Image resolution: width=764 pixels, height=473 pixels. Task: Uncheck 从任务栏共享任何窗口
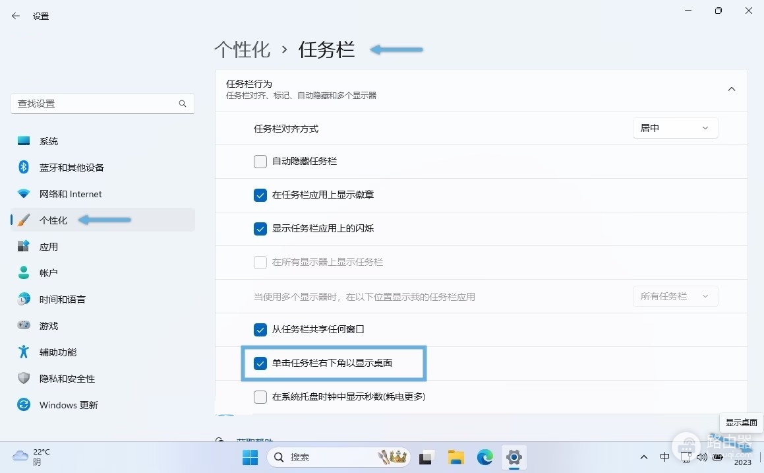click(x=260, y=330)
